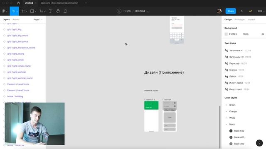266x149 pixels.
Task: Open Pen tool options dropdown arrow
Action: point(44,11)
